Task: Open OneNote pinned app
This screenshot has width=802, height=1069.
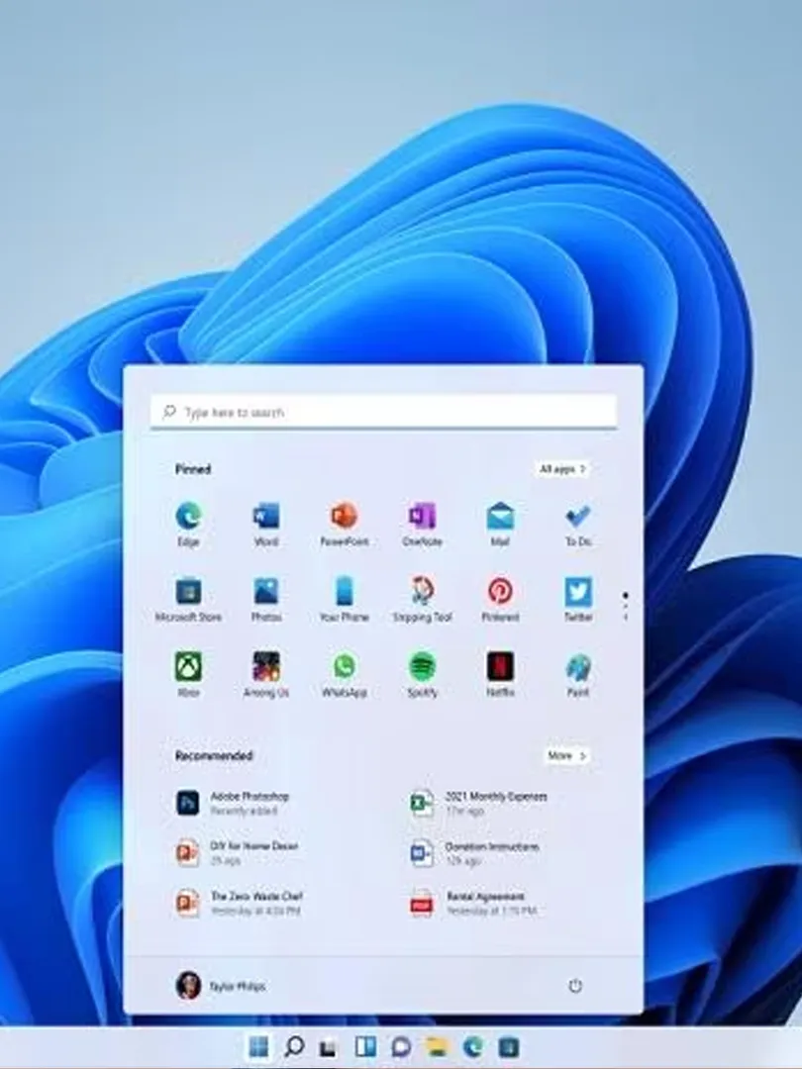Action: point(422,524)
